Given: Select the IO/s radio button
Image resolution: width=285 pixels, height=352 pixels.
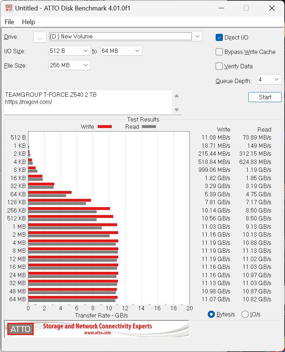Looking at the screenshot, I should 245,314.
